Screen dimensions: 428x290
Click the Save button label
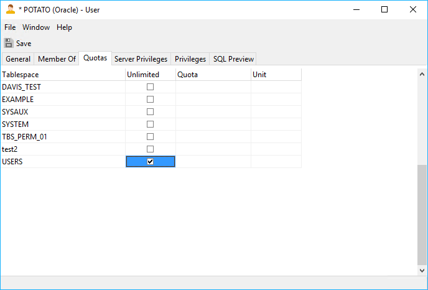pyautogui.click(x=24, y=44)
